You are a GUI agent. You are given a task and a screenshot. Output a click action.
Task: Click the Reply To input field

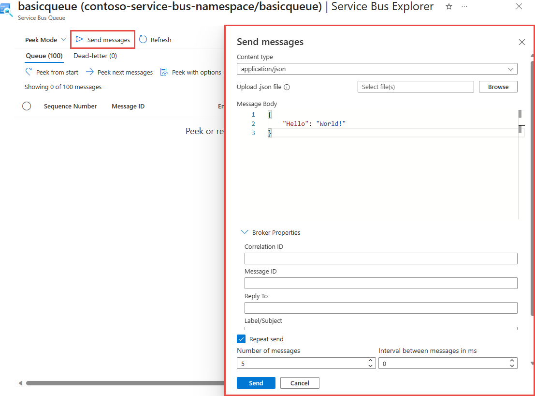[x=381, y=308]
